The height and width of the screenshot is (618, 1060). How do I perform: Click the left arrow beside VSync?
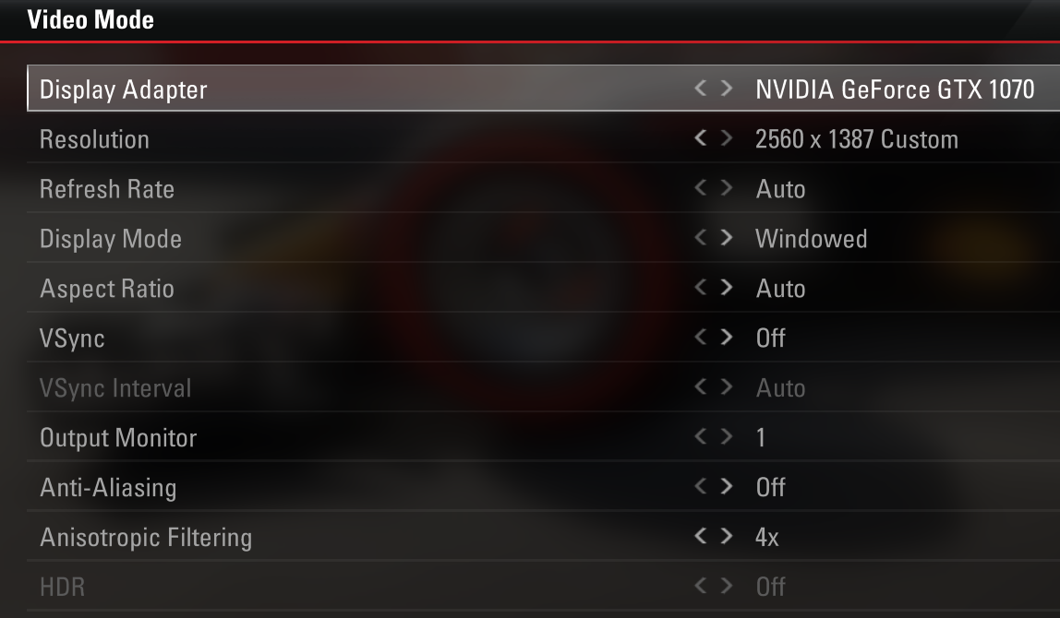[x=700, y=337]
